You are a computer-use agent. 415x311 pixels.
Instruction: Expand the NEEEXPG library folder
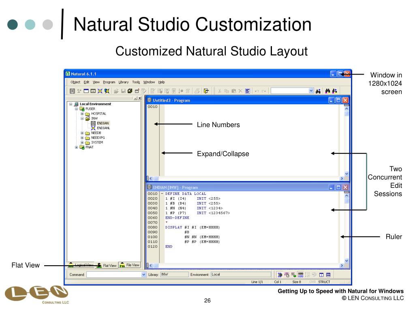click(82, 138)
